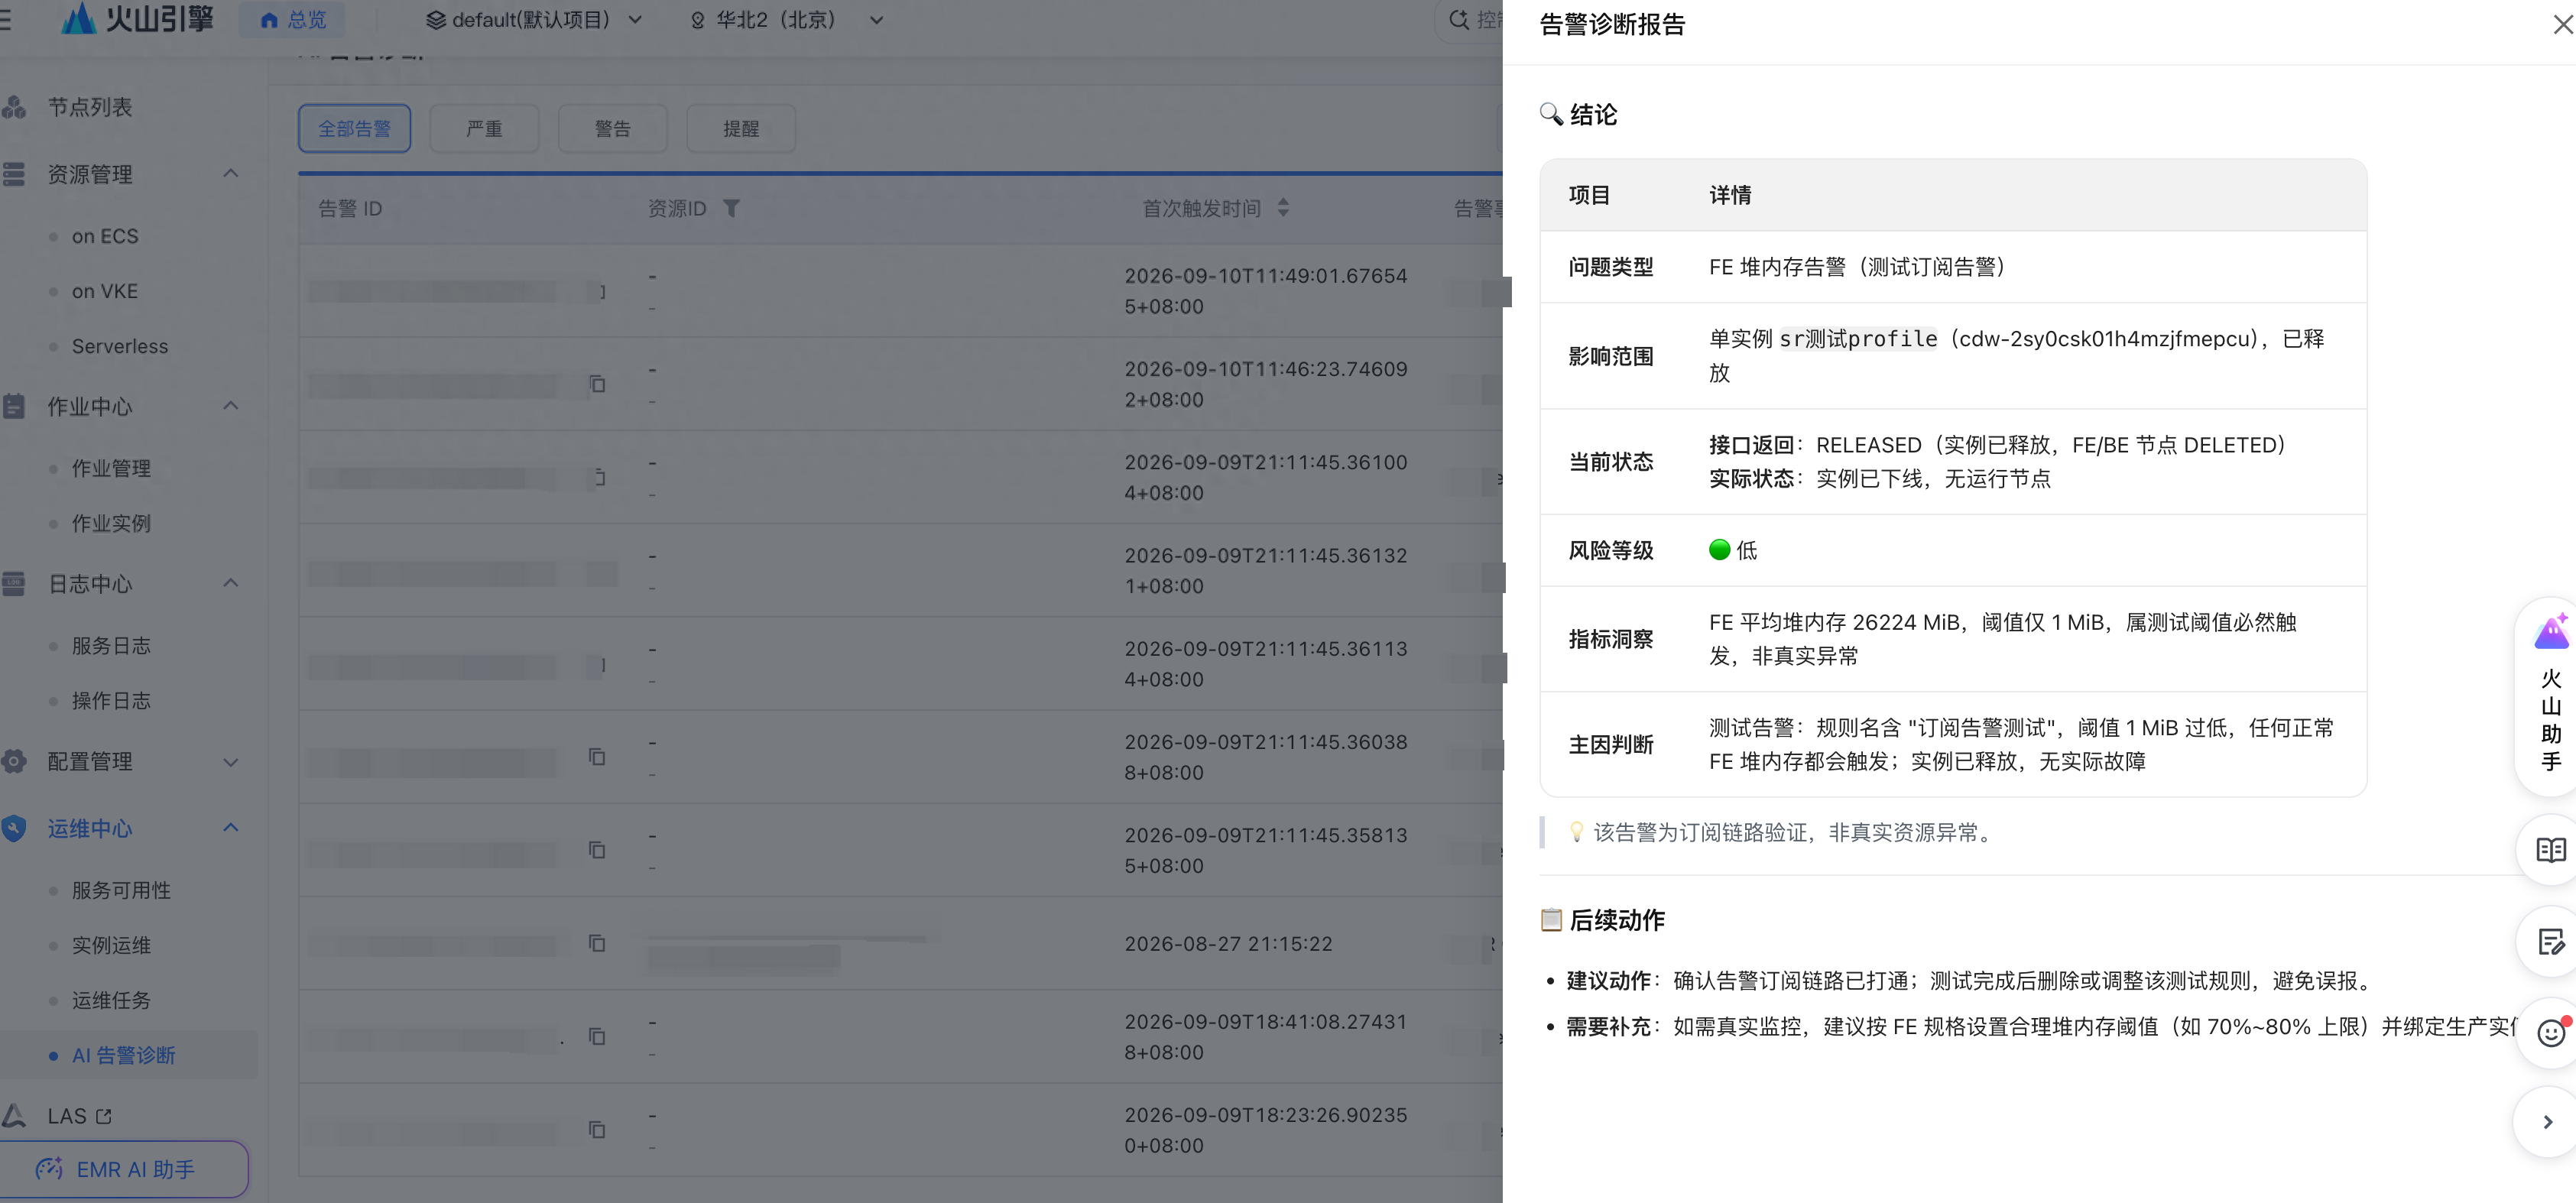
Task: Click the note-edit feedback icon
Action: click(x=2551, y=942)
